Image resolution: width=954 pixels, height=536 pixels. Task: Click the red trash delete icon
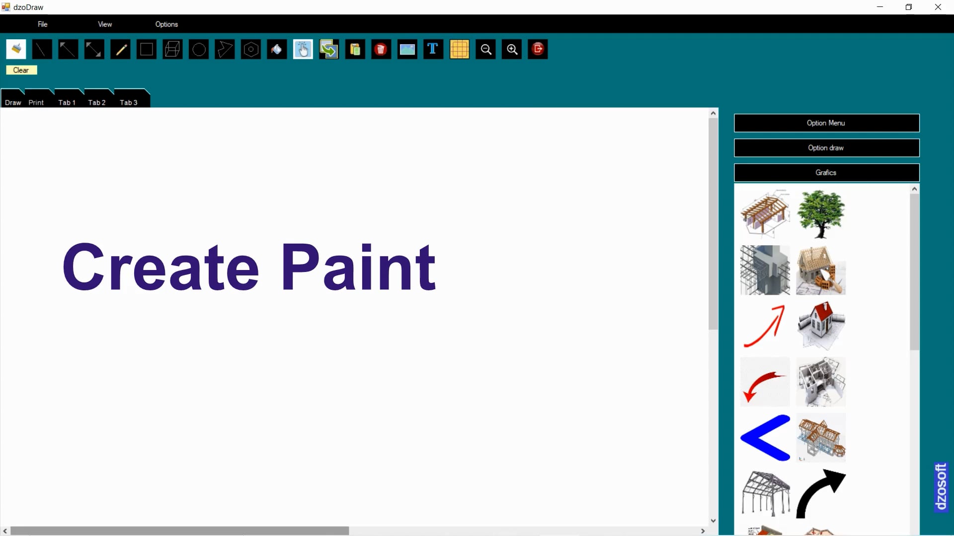(381, 49)
